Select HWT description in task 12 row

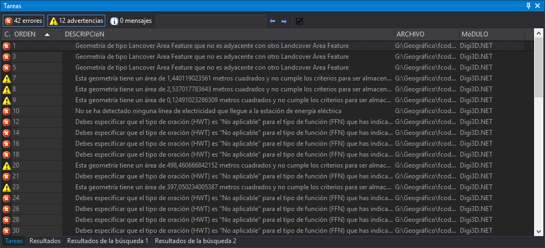pos(234,122)
